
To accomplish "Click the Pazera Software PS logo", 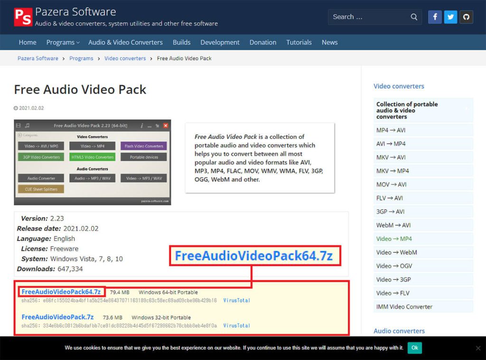I will pyautogui.click(x=23, y=17).
